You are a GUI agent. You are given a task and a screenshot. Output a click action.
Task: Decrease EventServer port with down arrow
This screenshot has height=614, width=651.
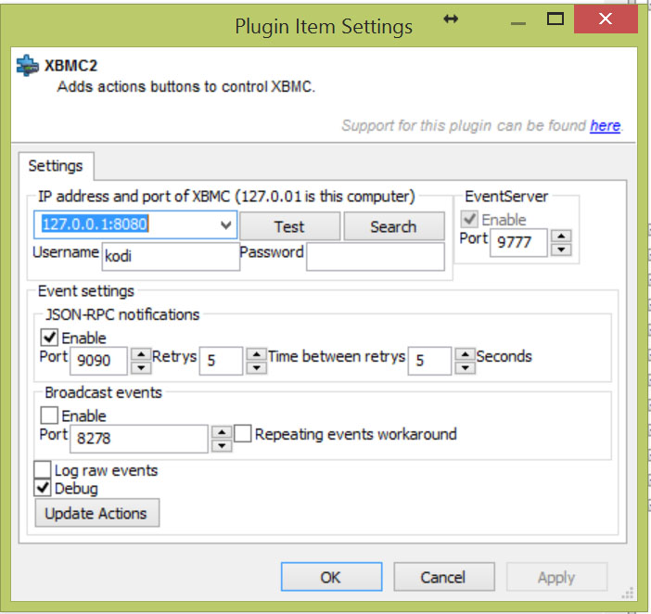(561, 249)
